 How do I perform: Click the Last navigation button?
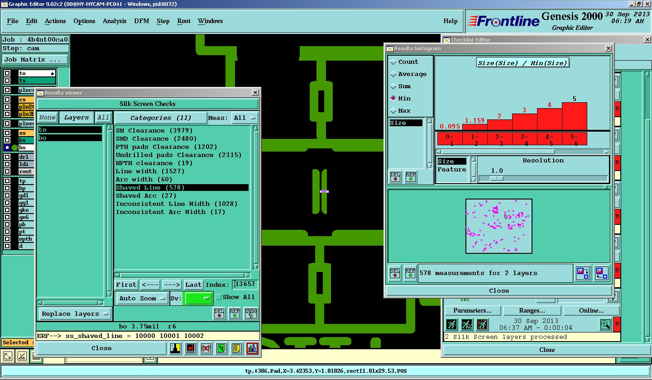[193, 285]
